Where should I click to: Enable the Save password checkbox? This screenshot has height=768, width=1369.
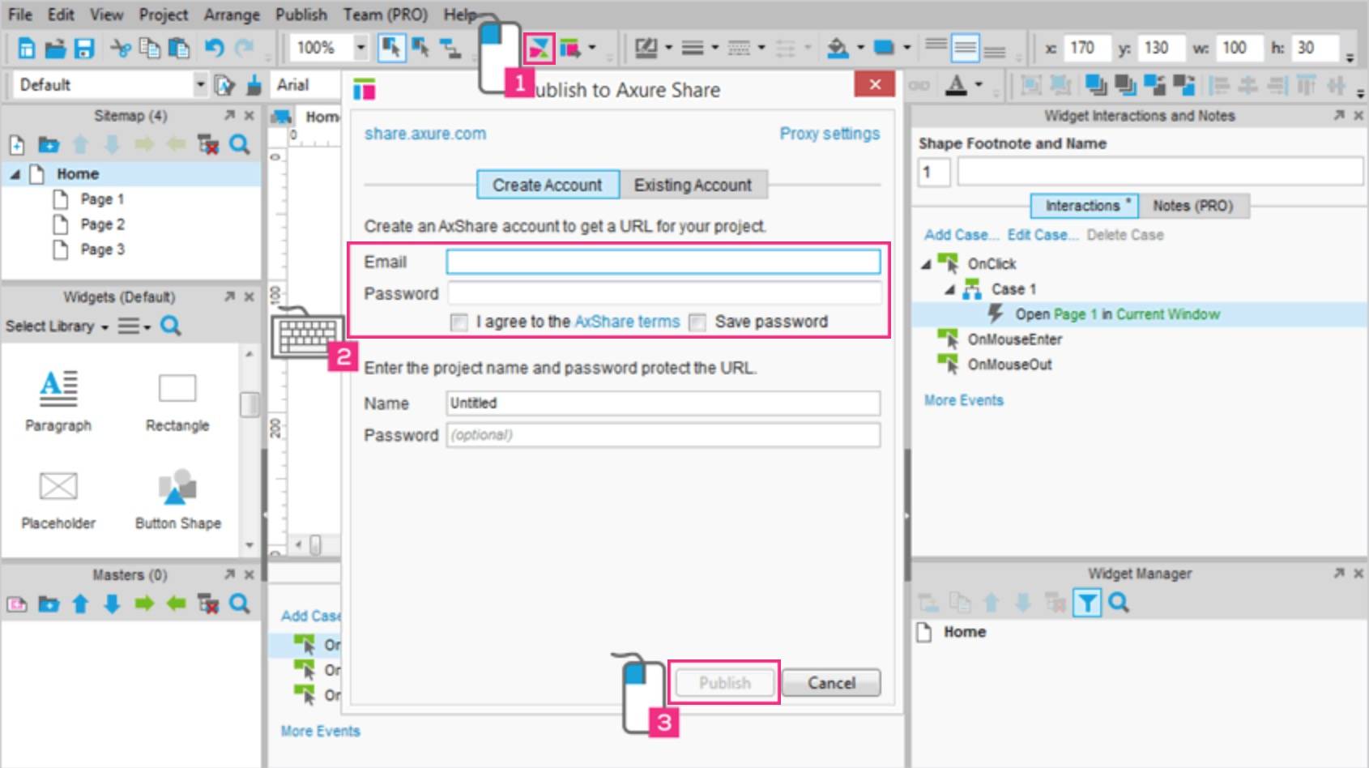[697, 322]
